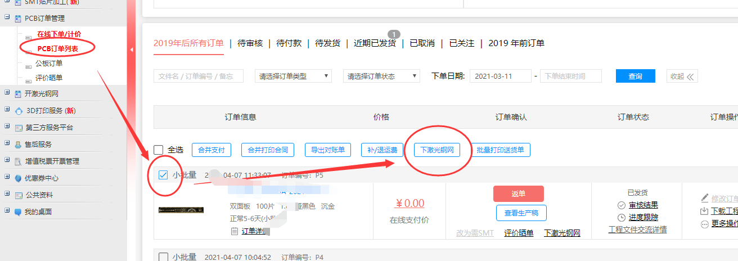The image size is (738, 261).
Task: Click the 售后服务 person icon
Action: point(19,145)
